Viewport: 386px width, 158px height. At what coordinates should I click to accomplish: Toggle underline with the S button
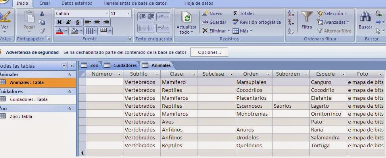pos(77,22)
